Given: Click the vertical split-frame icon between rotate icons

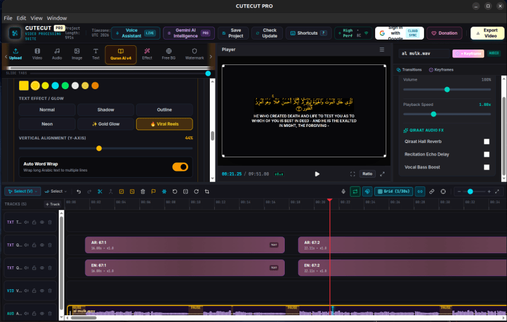Looking at the screenshot, I should (186, 191).
